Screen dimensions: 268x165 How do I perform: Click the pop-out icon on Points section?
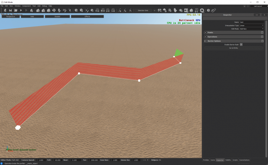(262, 33)
